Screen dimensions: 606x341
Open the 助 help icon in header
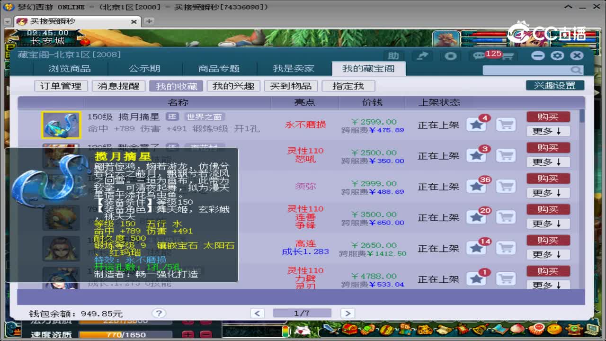393,56
